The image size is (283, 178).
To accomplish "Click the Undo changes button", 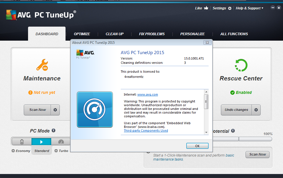I will [x=236, y=110].
